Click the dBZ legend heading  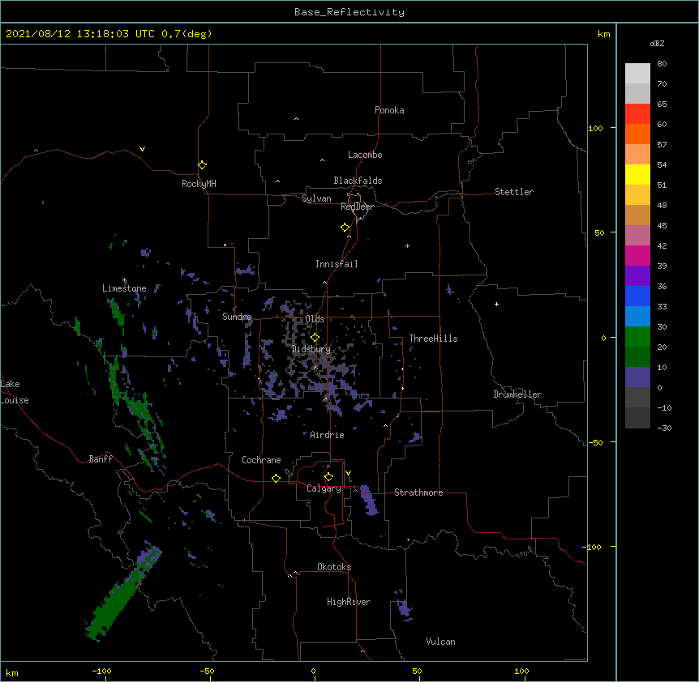[657, 43]
